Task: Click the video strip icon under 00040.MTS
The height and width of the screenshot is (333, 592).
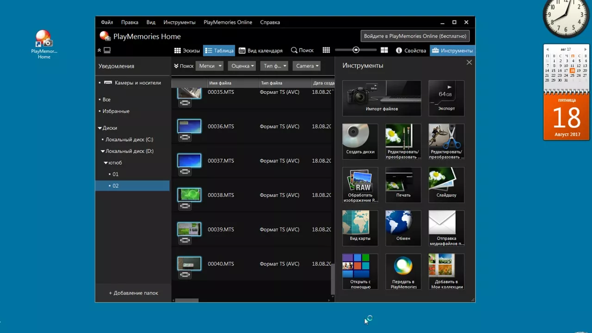Action: [x=185, y=275]
